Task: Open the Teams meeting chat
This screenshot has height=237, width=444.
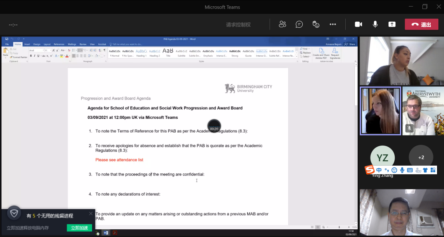Action: click(299, 24)
